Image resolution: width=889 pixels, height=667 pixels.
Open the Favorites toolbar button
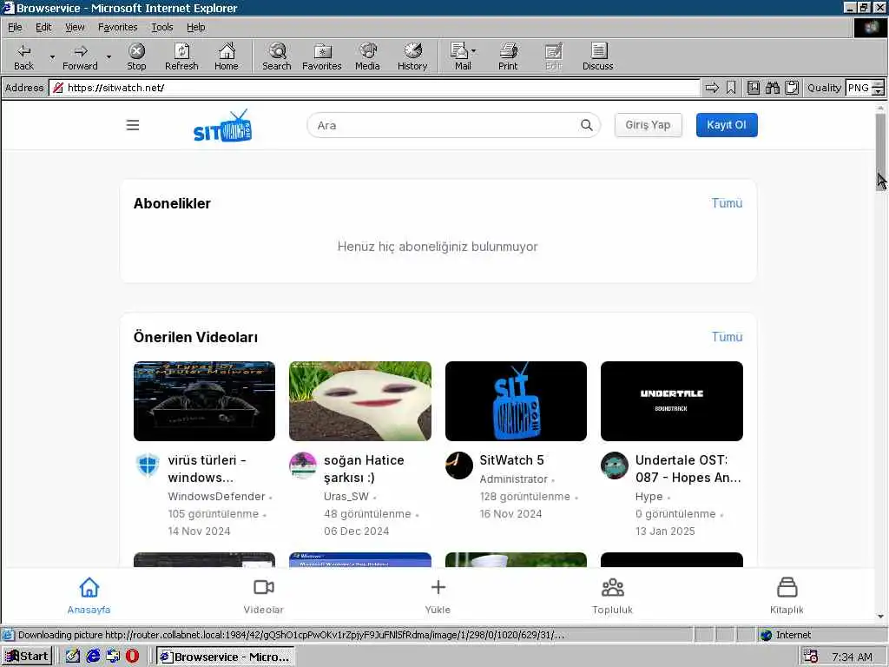322,56
